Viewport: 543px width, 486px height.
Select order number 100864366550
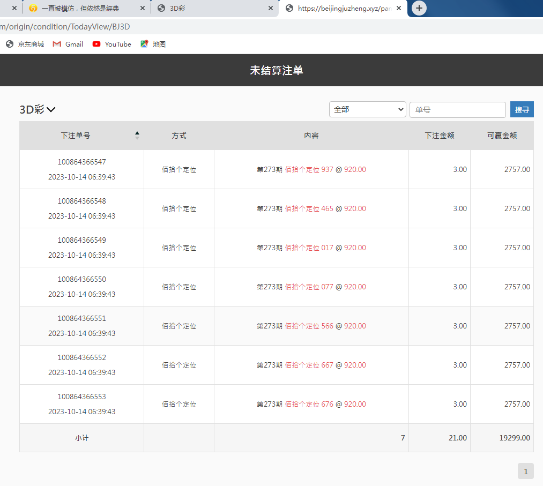pyautogui.click(x=81, y=279)
